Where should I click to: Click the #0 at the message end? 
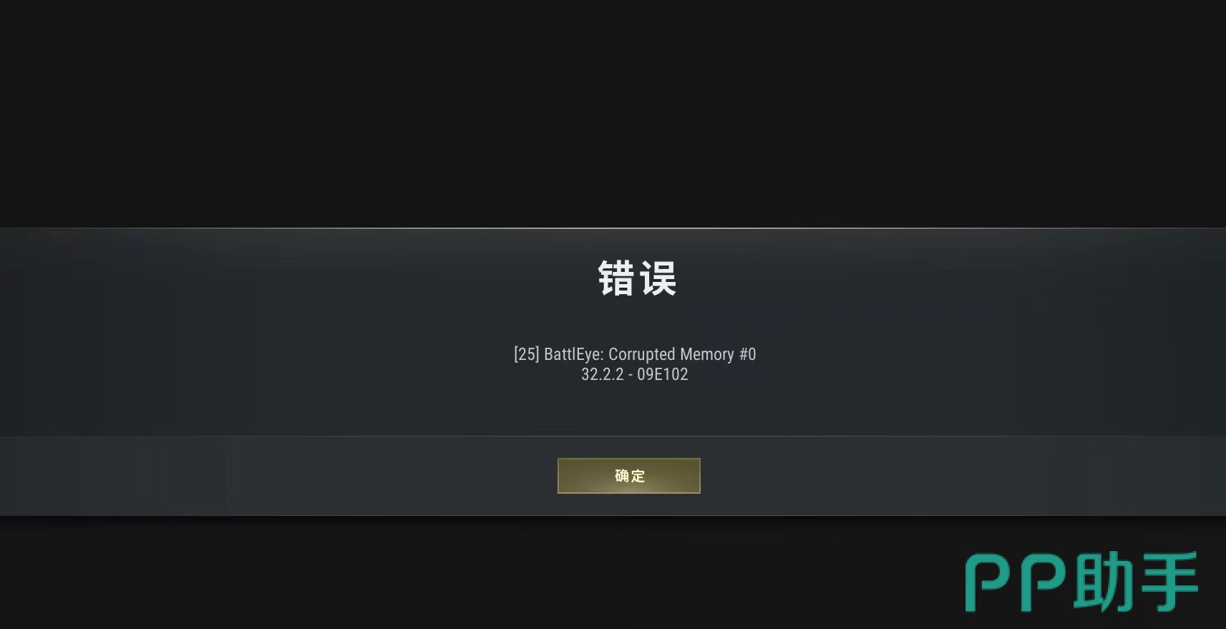748,354
